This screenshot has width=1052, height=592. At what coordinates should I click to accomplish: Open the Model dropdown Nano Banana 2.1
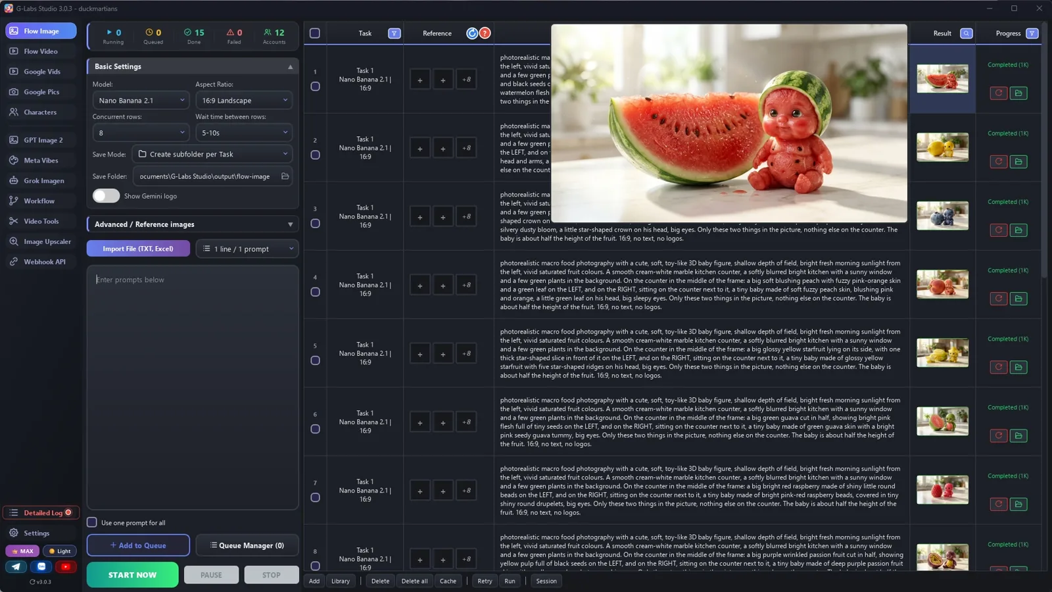141,101
